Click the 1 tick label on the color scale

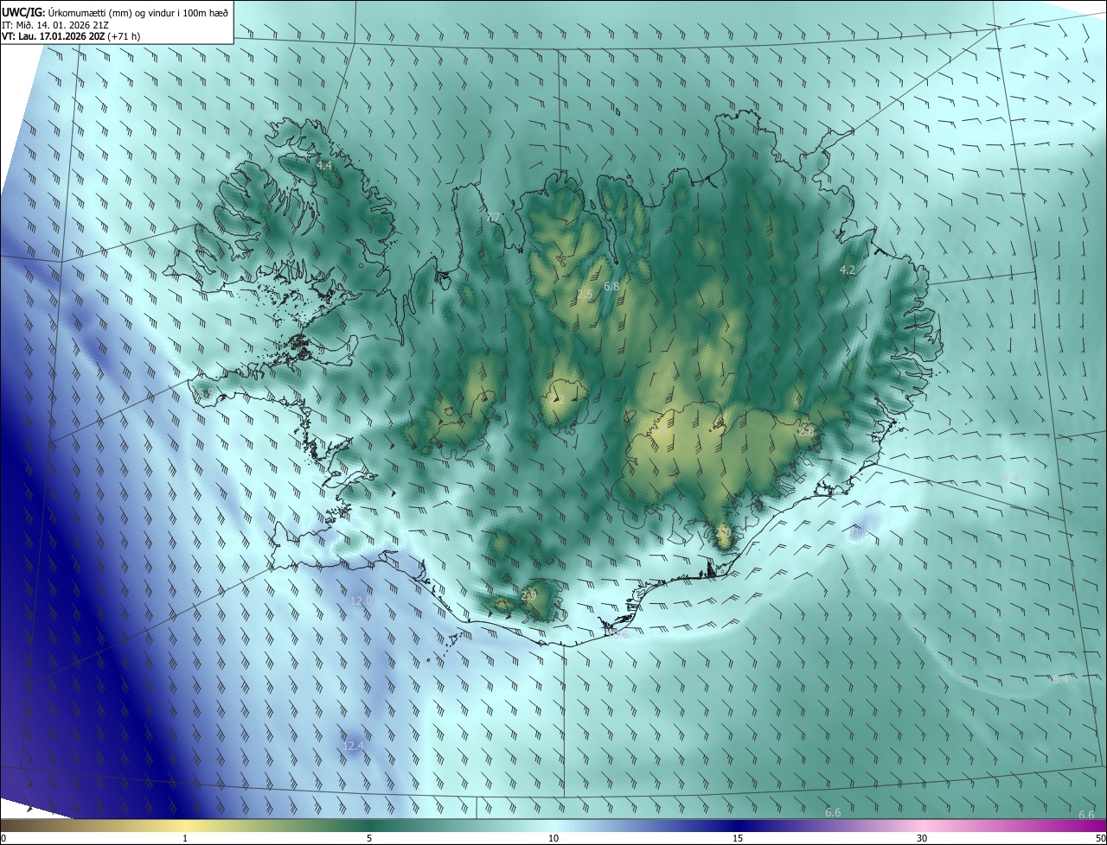[x=185, y=839]
